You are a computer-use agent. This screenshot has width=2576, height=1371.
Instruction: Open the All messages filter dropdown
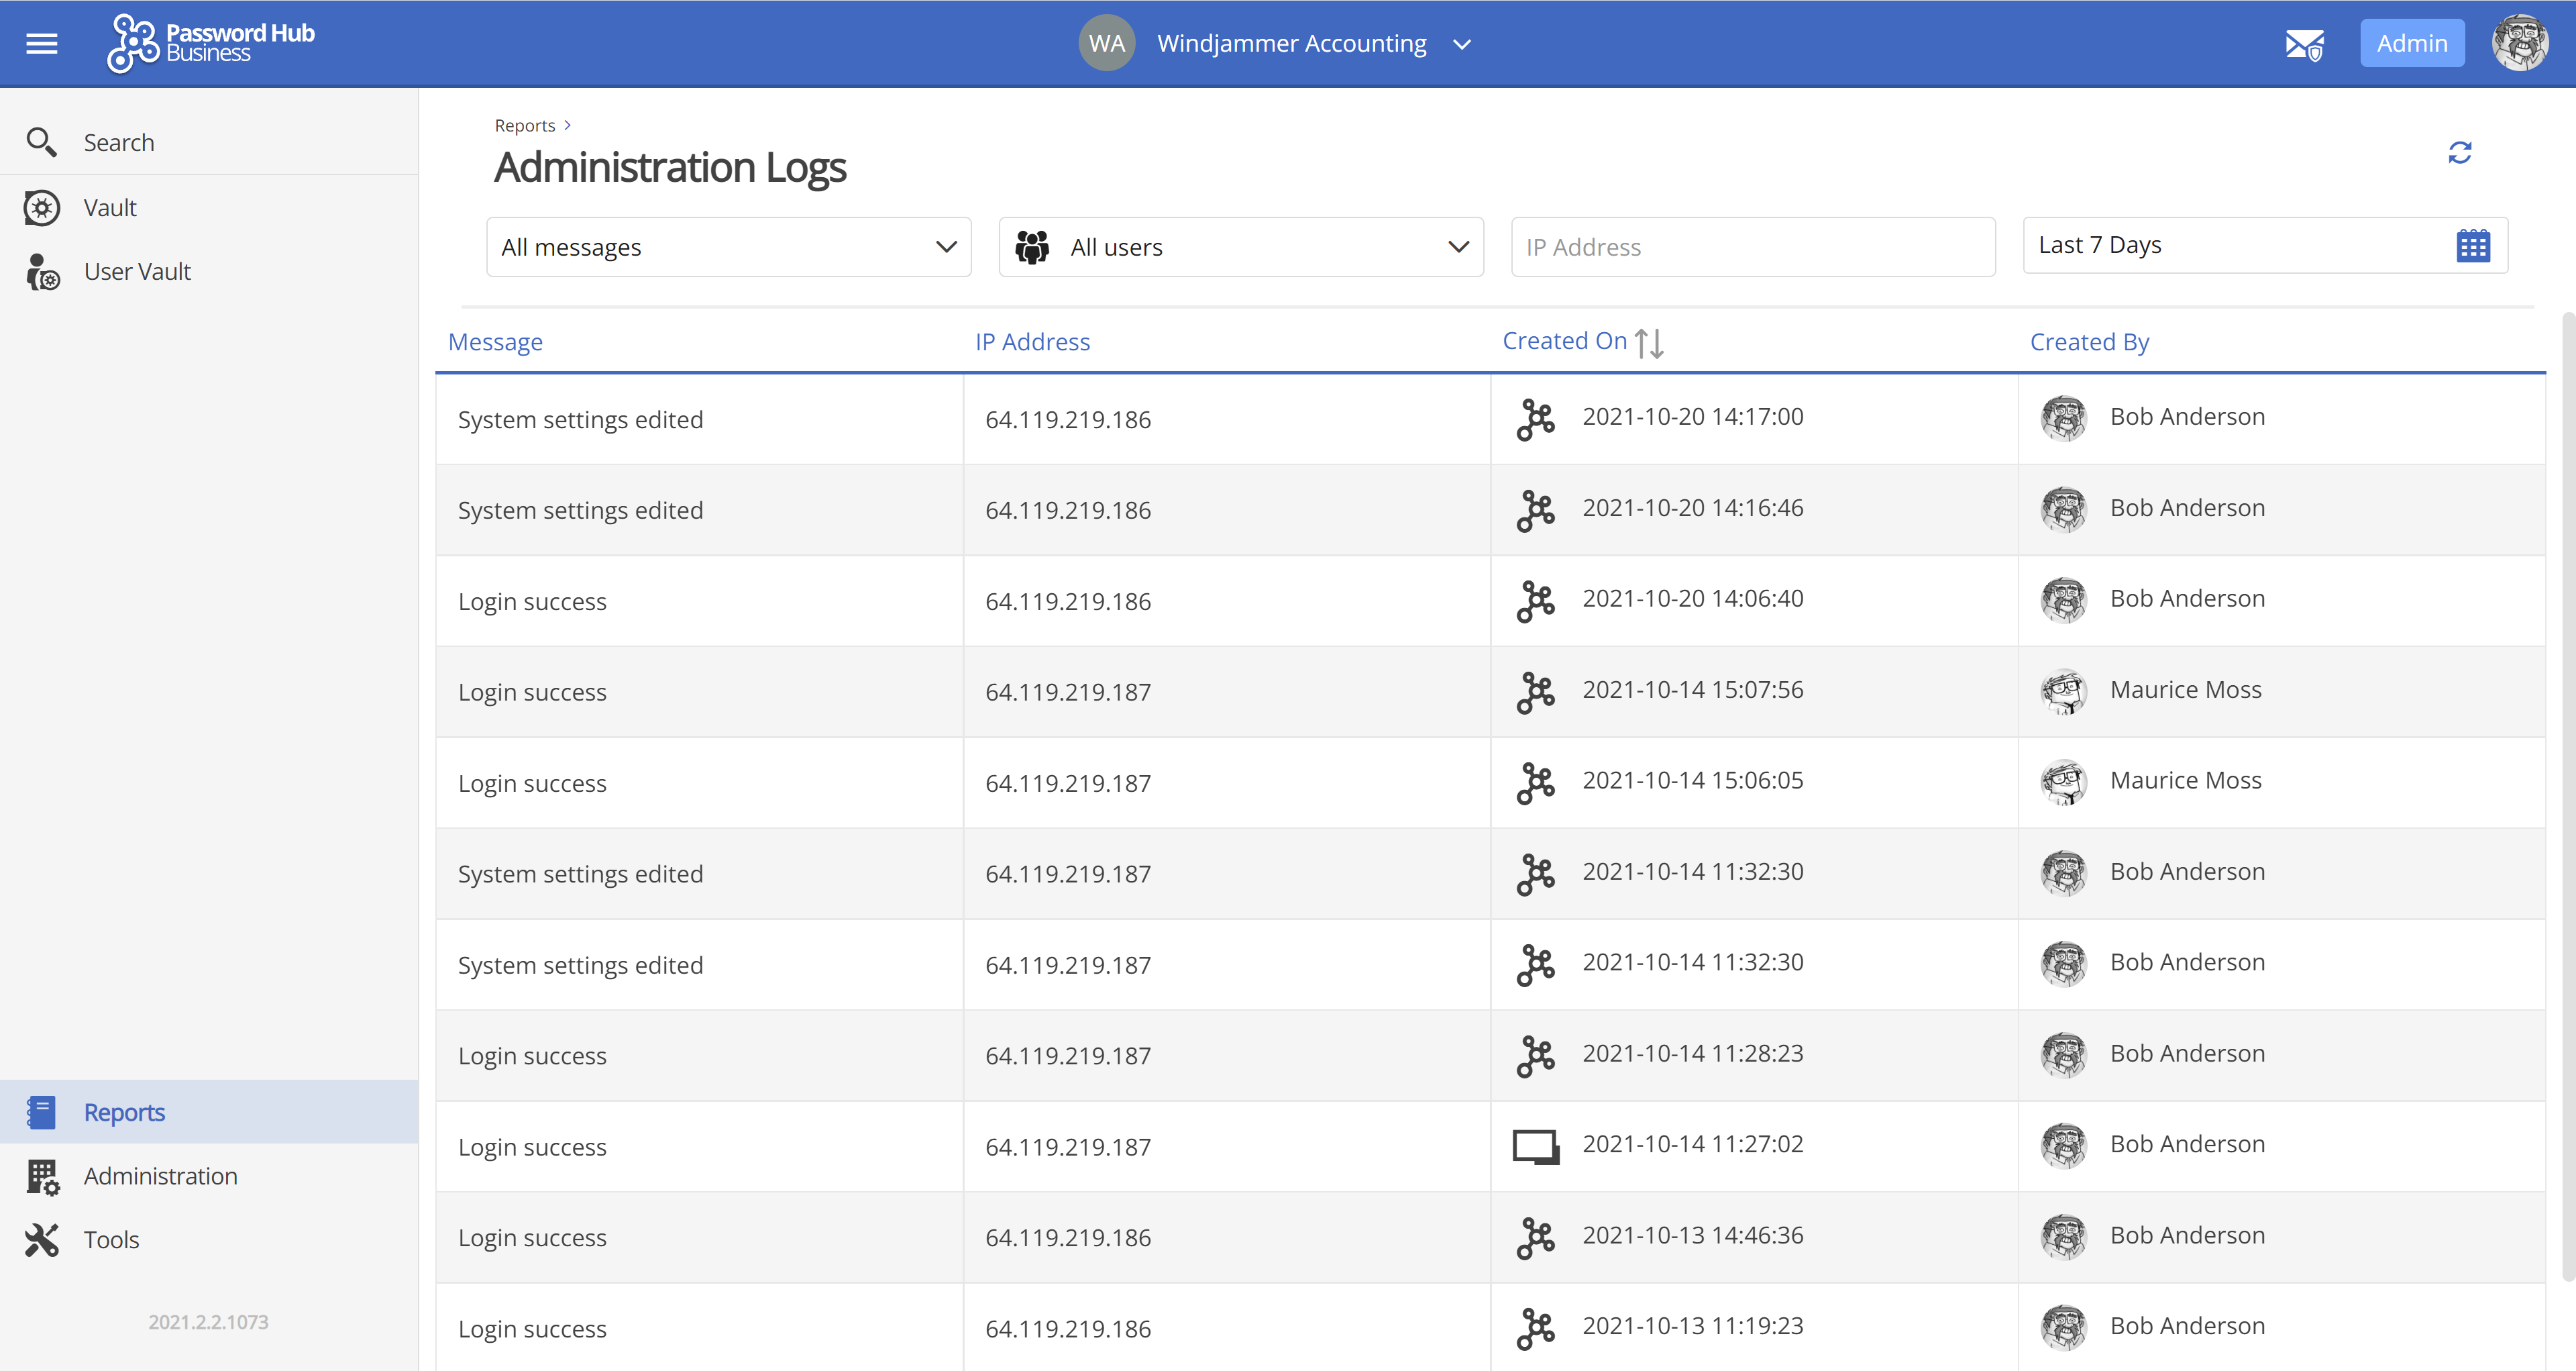728,246
